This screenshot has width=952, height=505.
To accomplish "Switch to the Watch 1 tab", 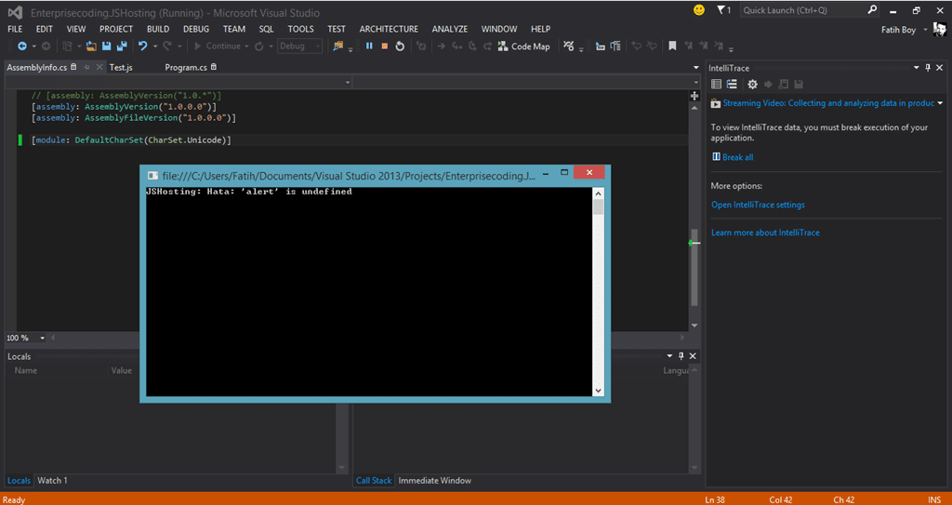I will 52,480.
